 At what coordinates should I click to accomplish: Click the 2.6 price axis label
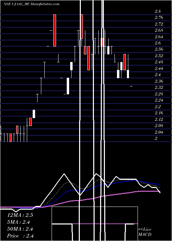pyautogui.click(x=158, y=43)
